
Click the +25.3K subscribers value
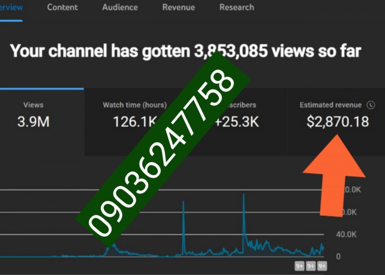[237, 122]
